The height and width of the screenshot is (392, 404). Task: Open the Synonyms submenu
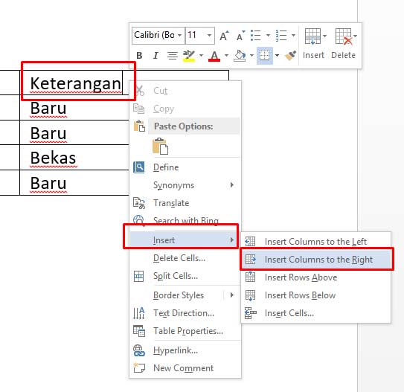[x=185, y=185]
